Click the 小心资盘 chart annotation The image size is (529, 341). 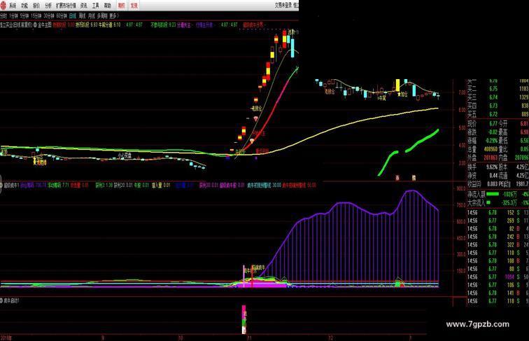125,155
